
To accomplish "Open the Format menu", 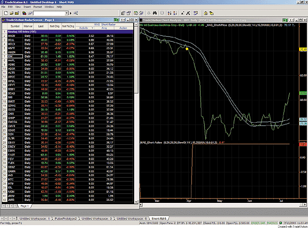I will 37,7.
